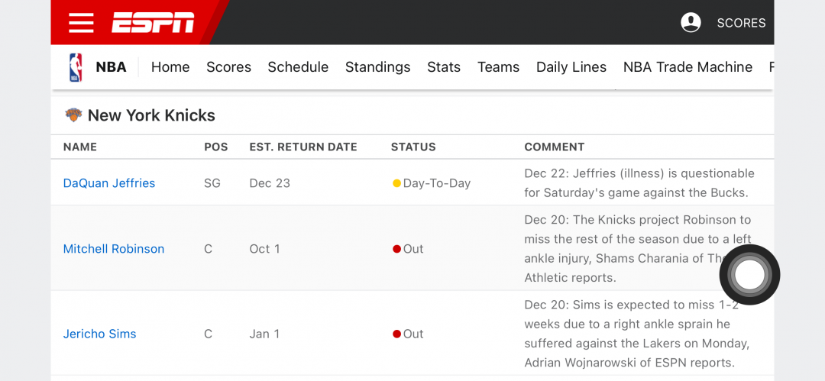Image resolution: width=825 pixels, height=381 pixels.
Task: Click the NBA league logo
Action: coord(76,67)
